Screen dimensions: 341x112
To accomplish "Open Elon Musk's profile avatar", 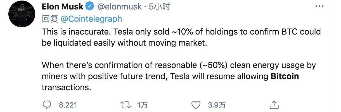I will click(21, 16).
